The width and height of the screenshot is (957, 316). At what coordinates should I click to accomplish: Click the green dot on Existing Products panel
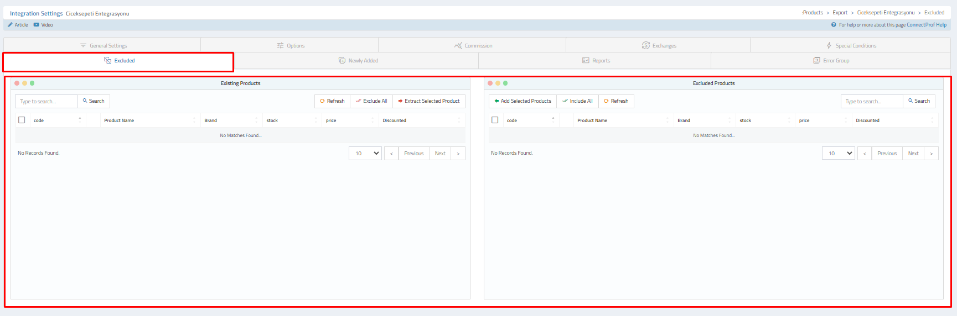tap(32, 83)
